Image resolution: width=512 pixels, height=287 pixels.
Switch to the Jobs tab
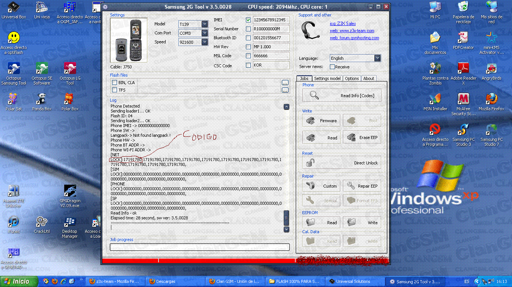(x=304, y=78)
